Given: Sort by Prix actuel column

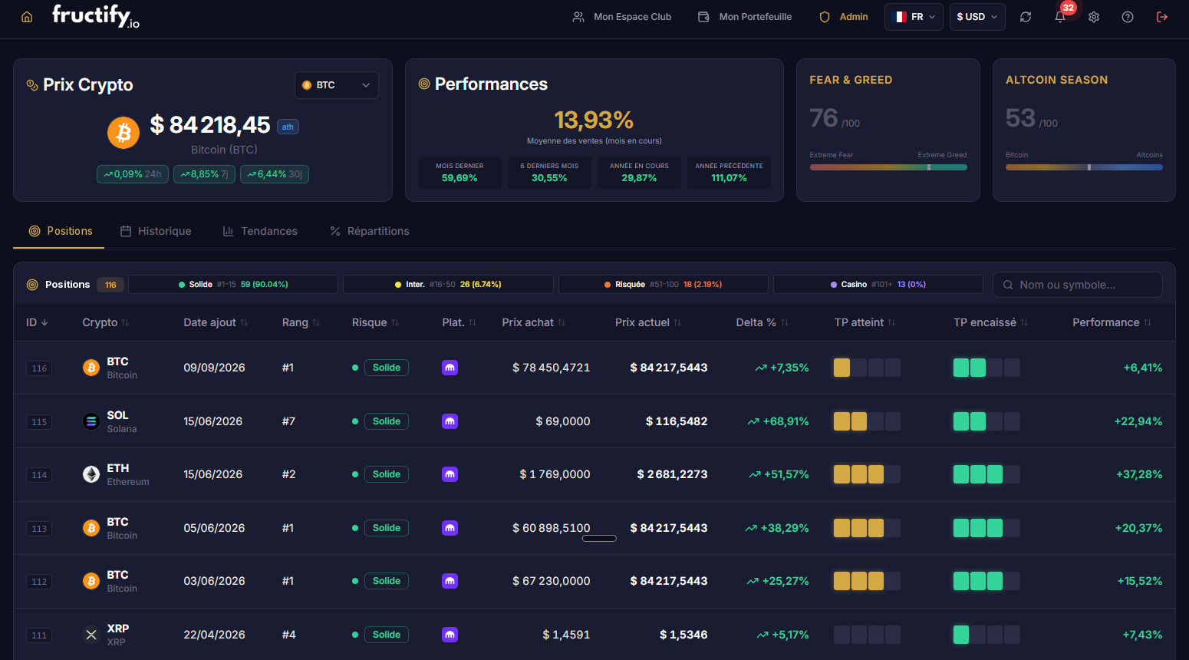Looking at the screenshot, I should tap(648, 322).
